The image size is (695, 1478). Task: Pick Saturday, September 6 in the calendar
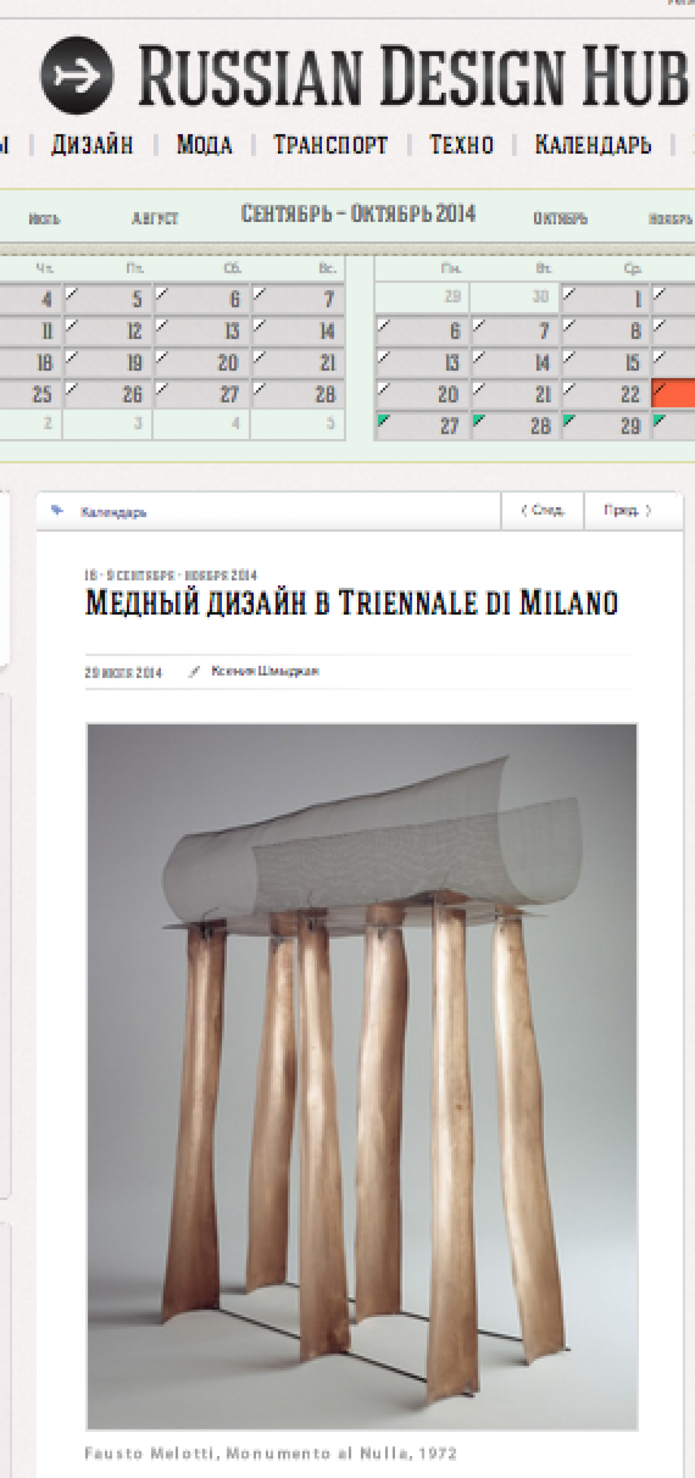pyautogui.click(x=202, y=299)
